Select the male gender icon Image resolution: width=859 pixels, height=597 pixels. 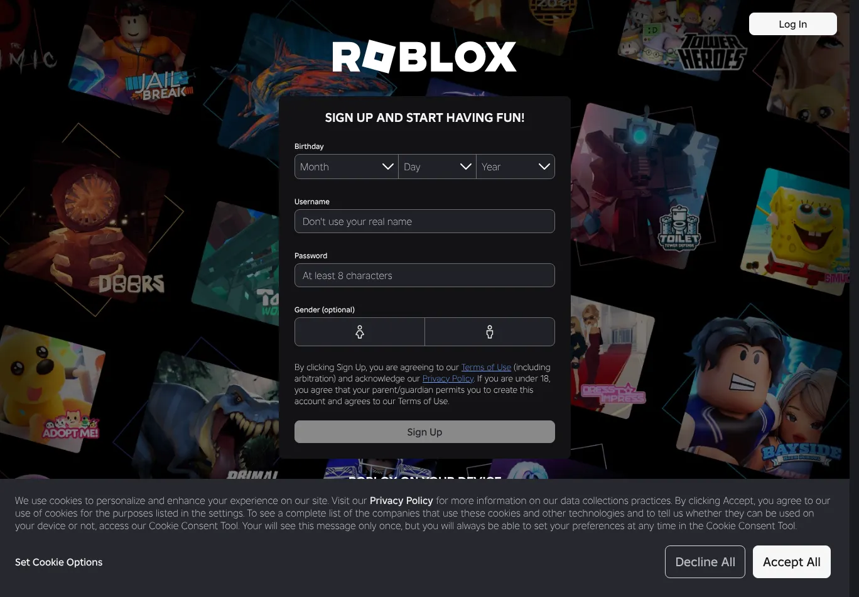[x=490, y=332]
